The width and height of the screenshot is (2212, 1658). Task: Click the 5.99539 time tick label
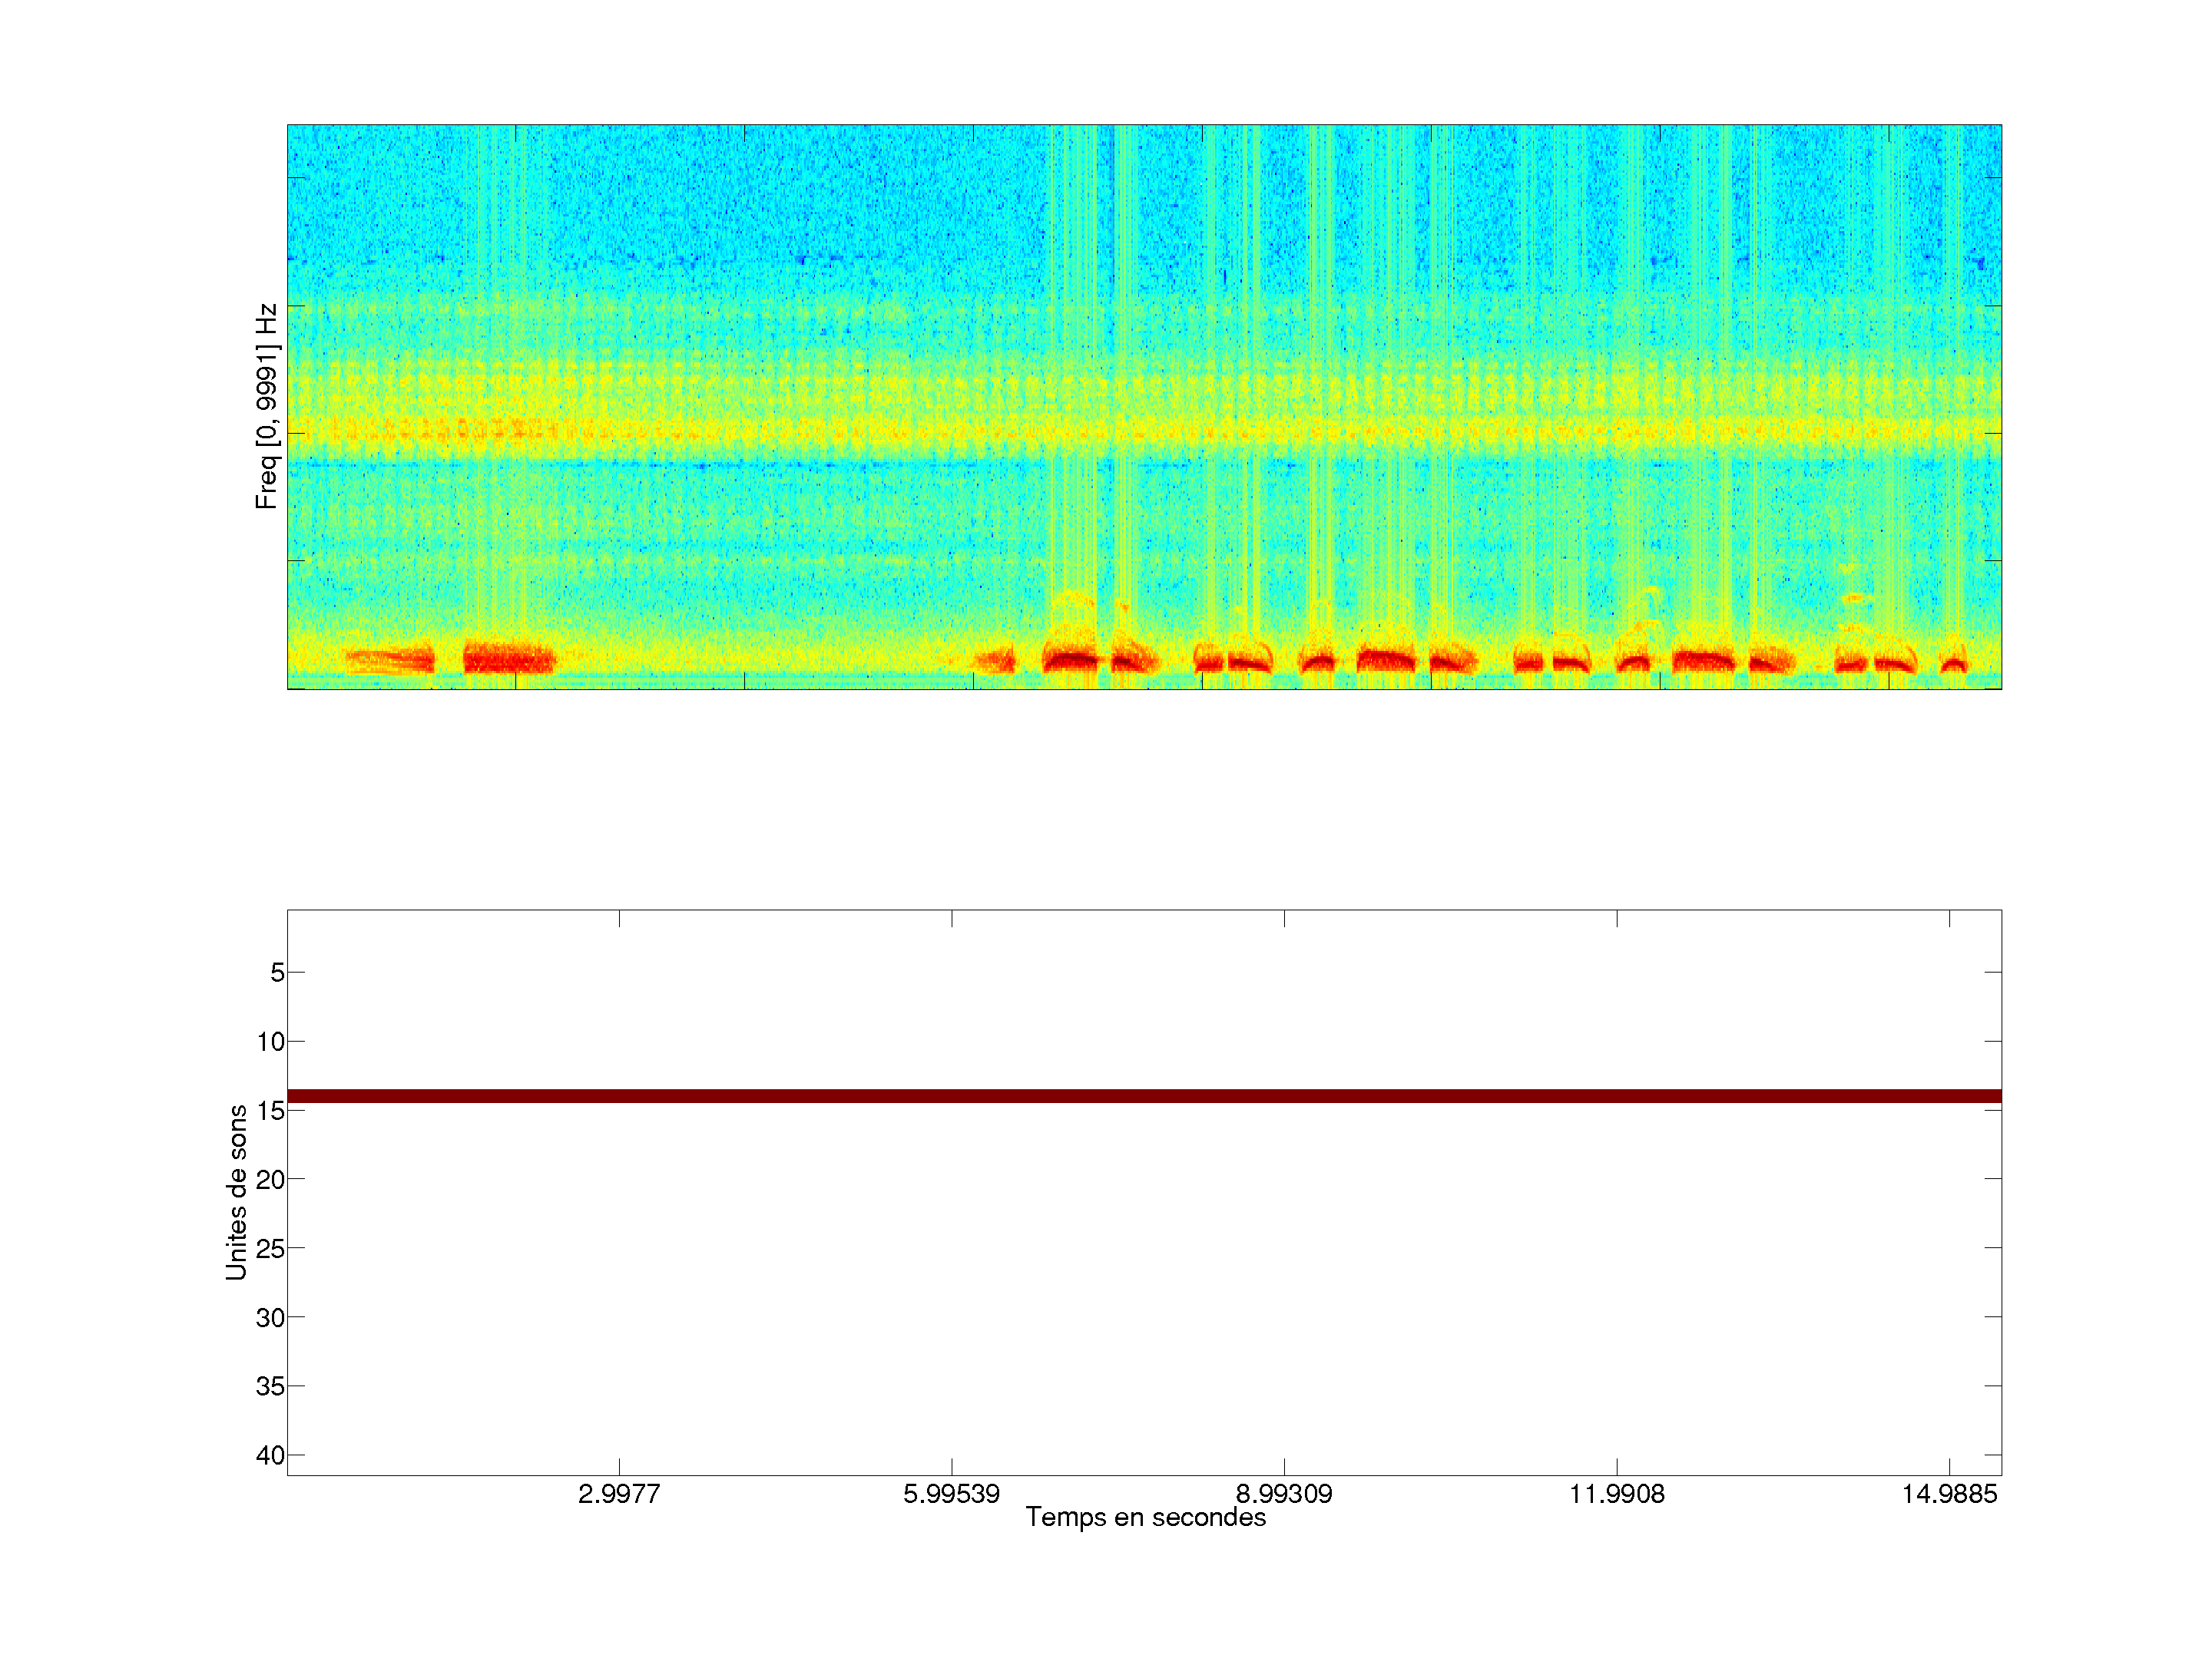click(x=951, y=1494)
